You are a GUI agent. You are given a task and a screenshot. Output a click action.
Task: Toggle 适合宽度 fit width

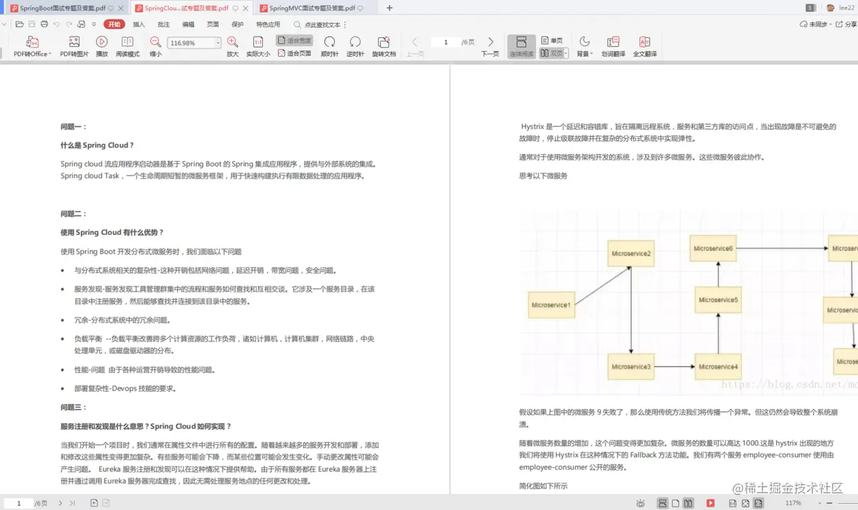click(x=295, y=40)
